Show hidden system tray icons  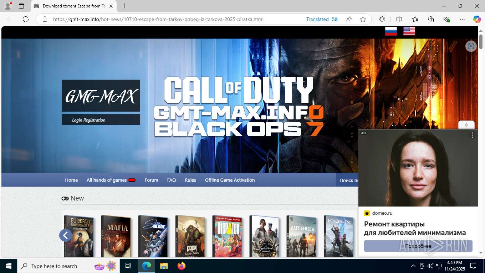point(413,266)
